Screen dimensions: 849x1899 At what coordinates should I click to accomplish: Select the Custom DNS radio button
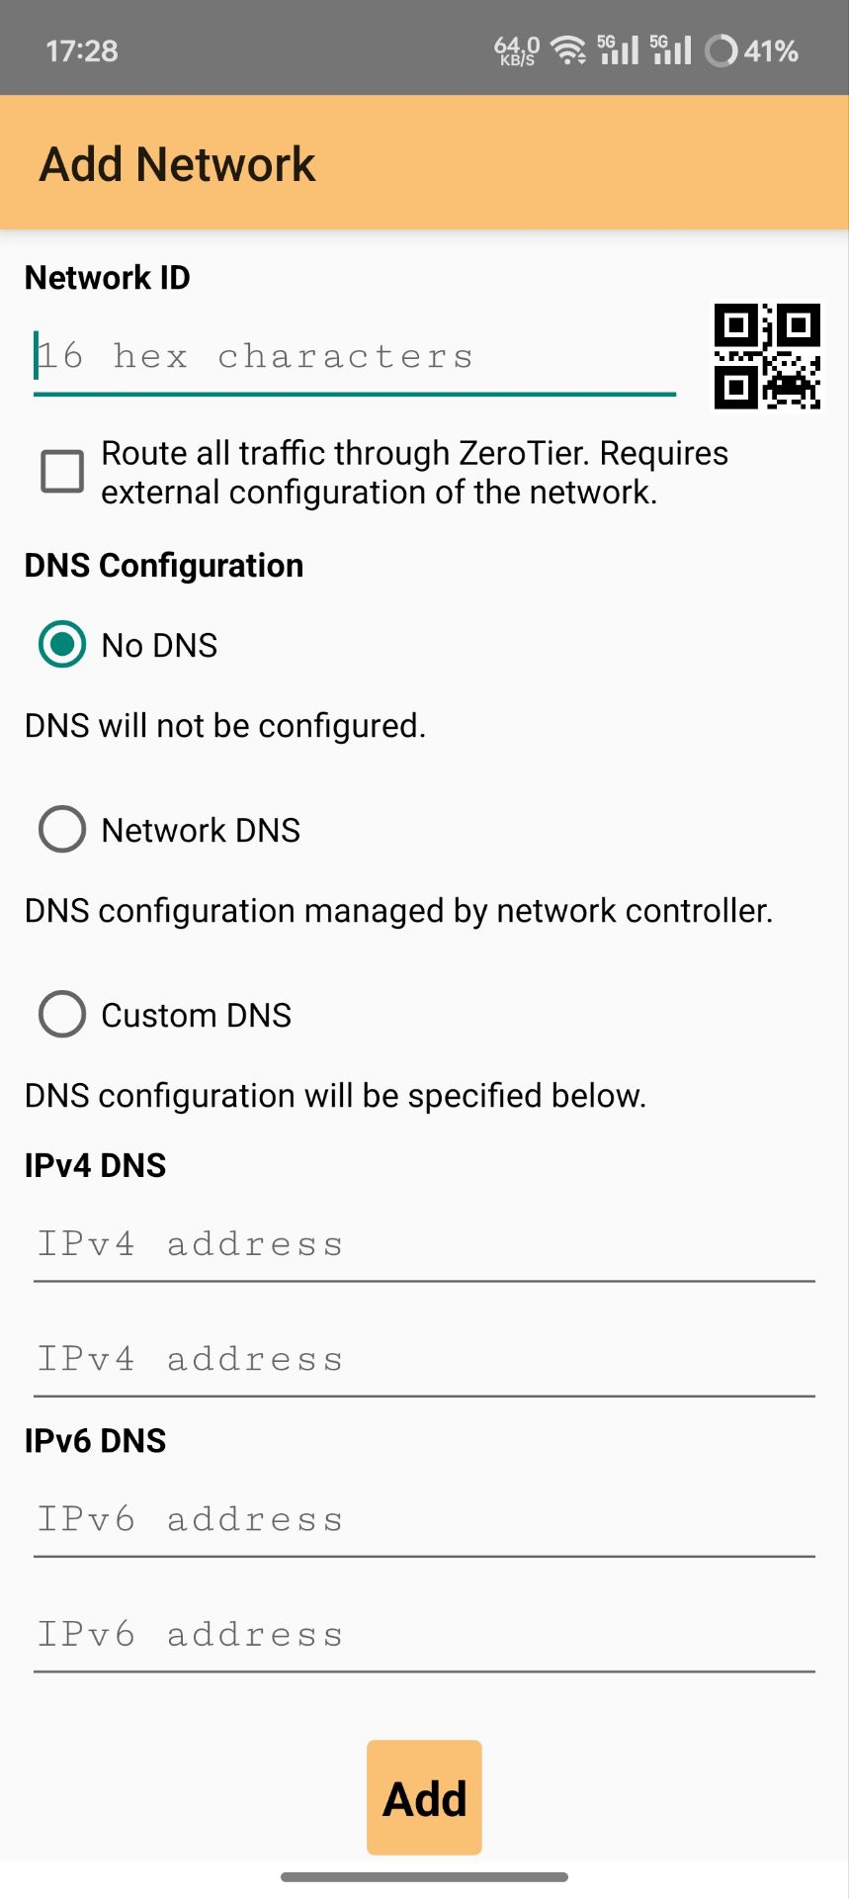click(x=62, y=1015)
